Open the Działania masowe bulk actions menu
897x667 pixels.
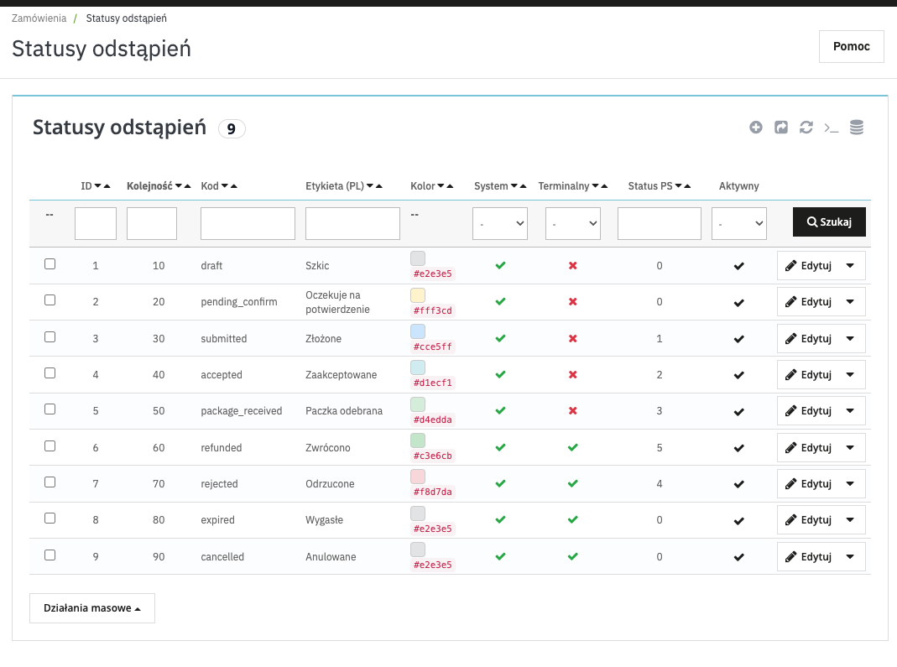[92, 608]
